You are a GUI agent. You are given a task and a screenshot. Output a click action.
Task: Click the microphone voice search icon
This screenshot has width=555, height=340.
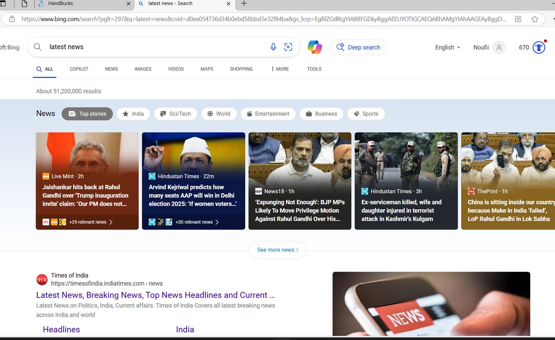273,47
